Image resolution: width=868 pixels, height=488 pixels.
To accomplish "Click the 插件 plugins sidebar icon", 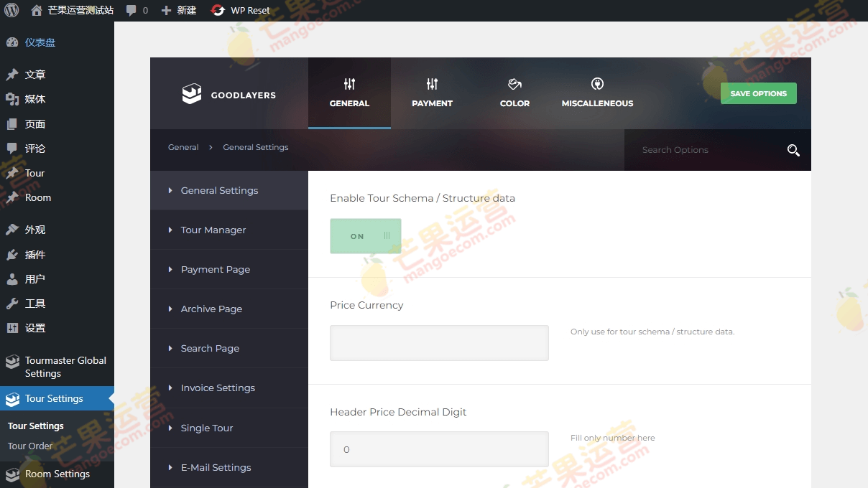I will (11, 255).
